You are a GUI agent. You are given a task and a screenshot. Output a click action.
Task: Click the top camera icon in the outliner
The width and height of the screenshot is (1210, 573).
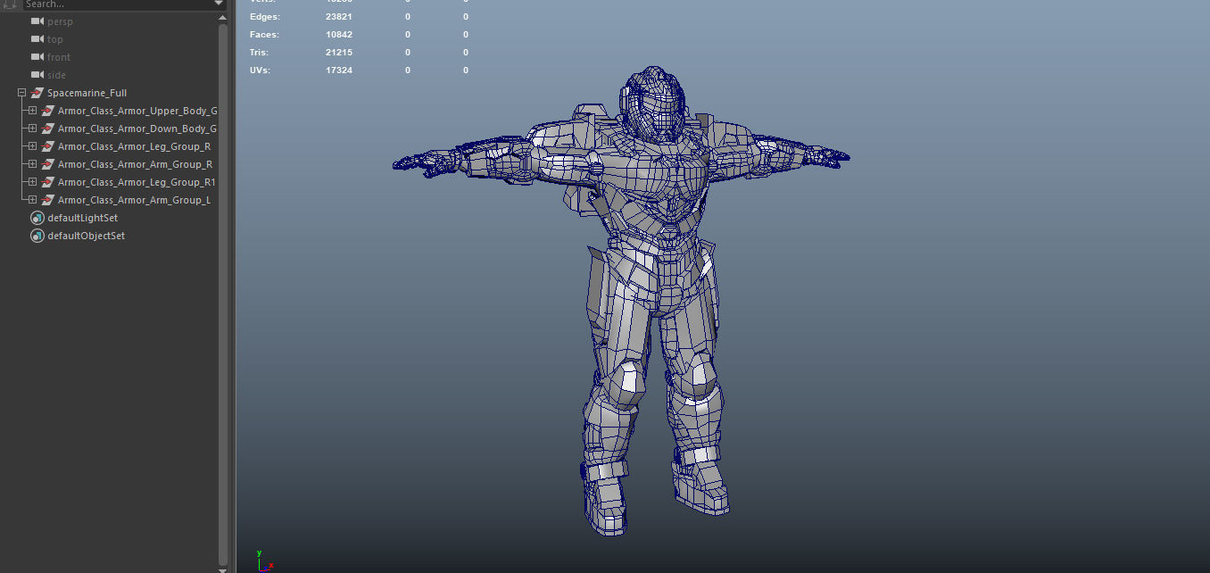pyautogui.click(x=37, y=39)
